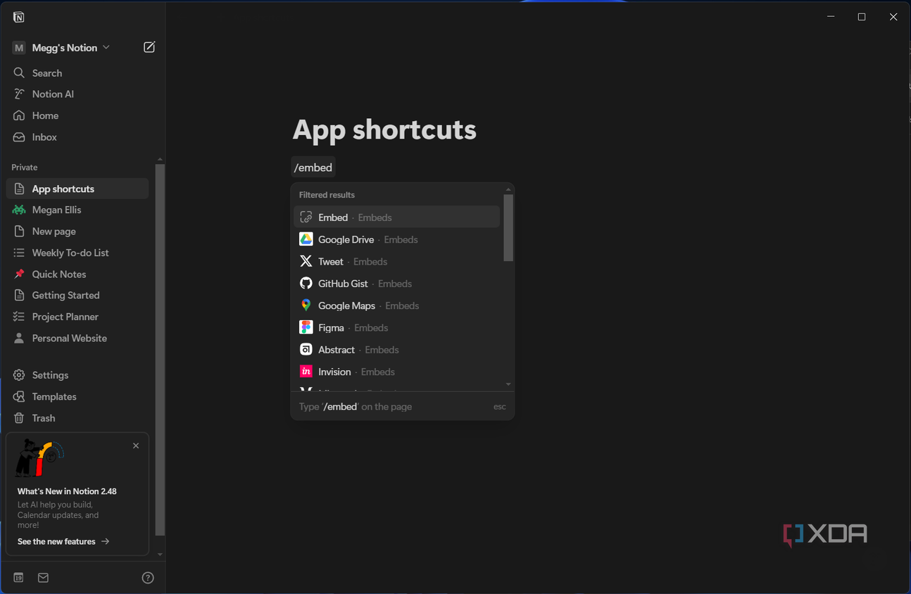The height and width of the screenshot is (594, 911).
Task: Open the Quick Notes page
Action: point(77,274)
